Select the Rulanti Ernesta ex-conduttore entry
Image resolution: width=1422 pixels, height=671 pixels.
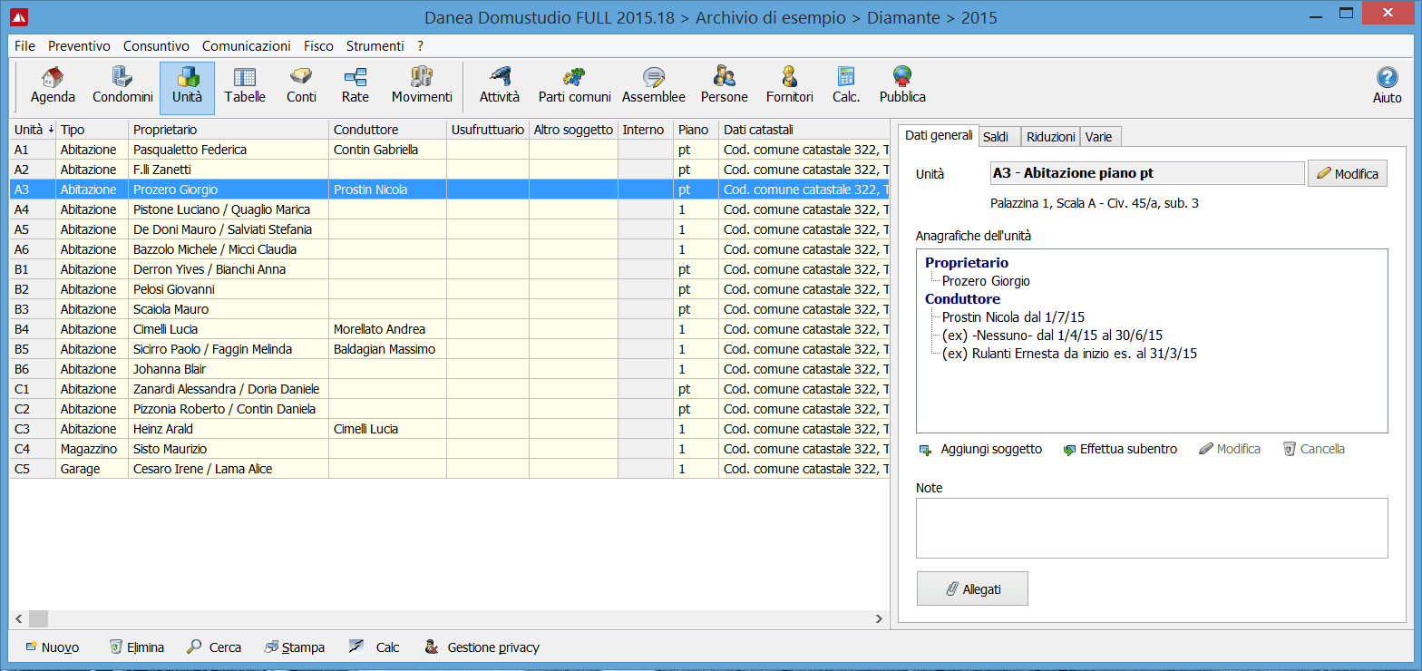click(x=1069, y=354)
